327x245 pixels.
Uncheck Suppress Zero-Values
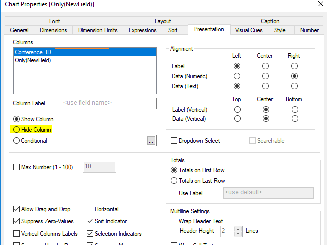point(17,221)
